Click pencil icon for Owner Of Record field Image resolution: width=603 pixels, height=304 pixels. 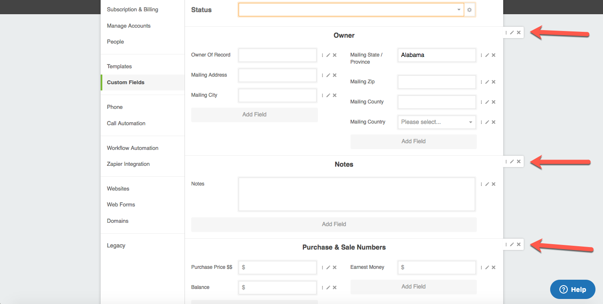328,55
